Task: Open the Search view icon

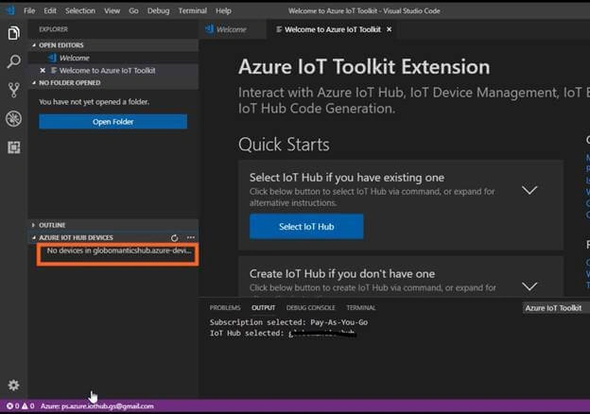Action: tap(13, 61)
